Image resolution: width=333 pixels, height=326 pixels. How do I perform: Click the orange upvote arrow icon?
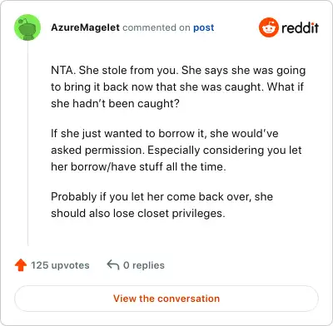click(21, 265)
